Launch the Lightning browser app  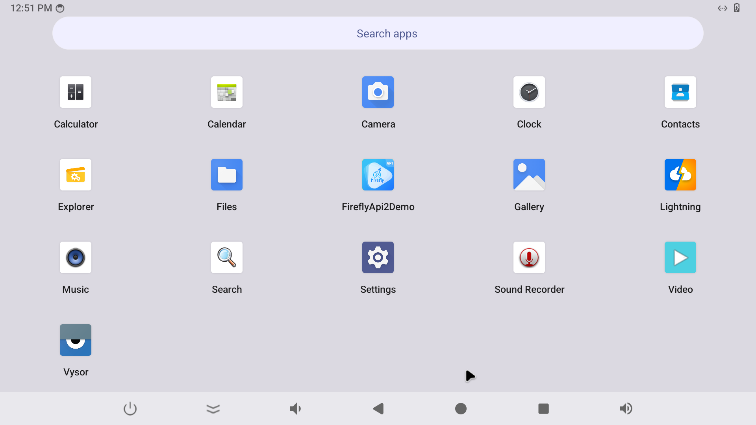[680, 175]
